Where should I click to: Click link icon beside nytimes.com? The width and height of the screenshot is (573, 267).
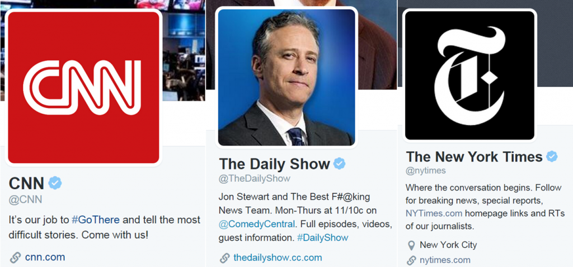point(411,260)
